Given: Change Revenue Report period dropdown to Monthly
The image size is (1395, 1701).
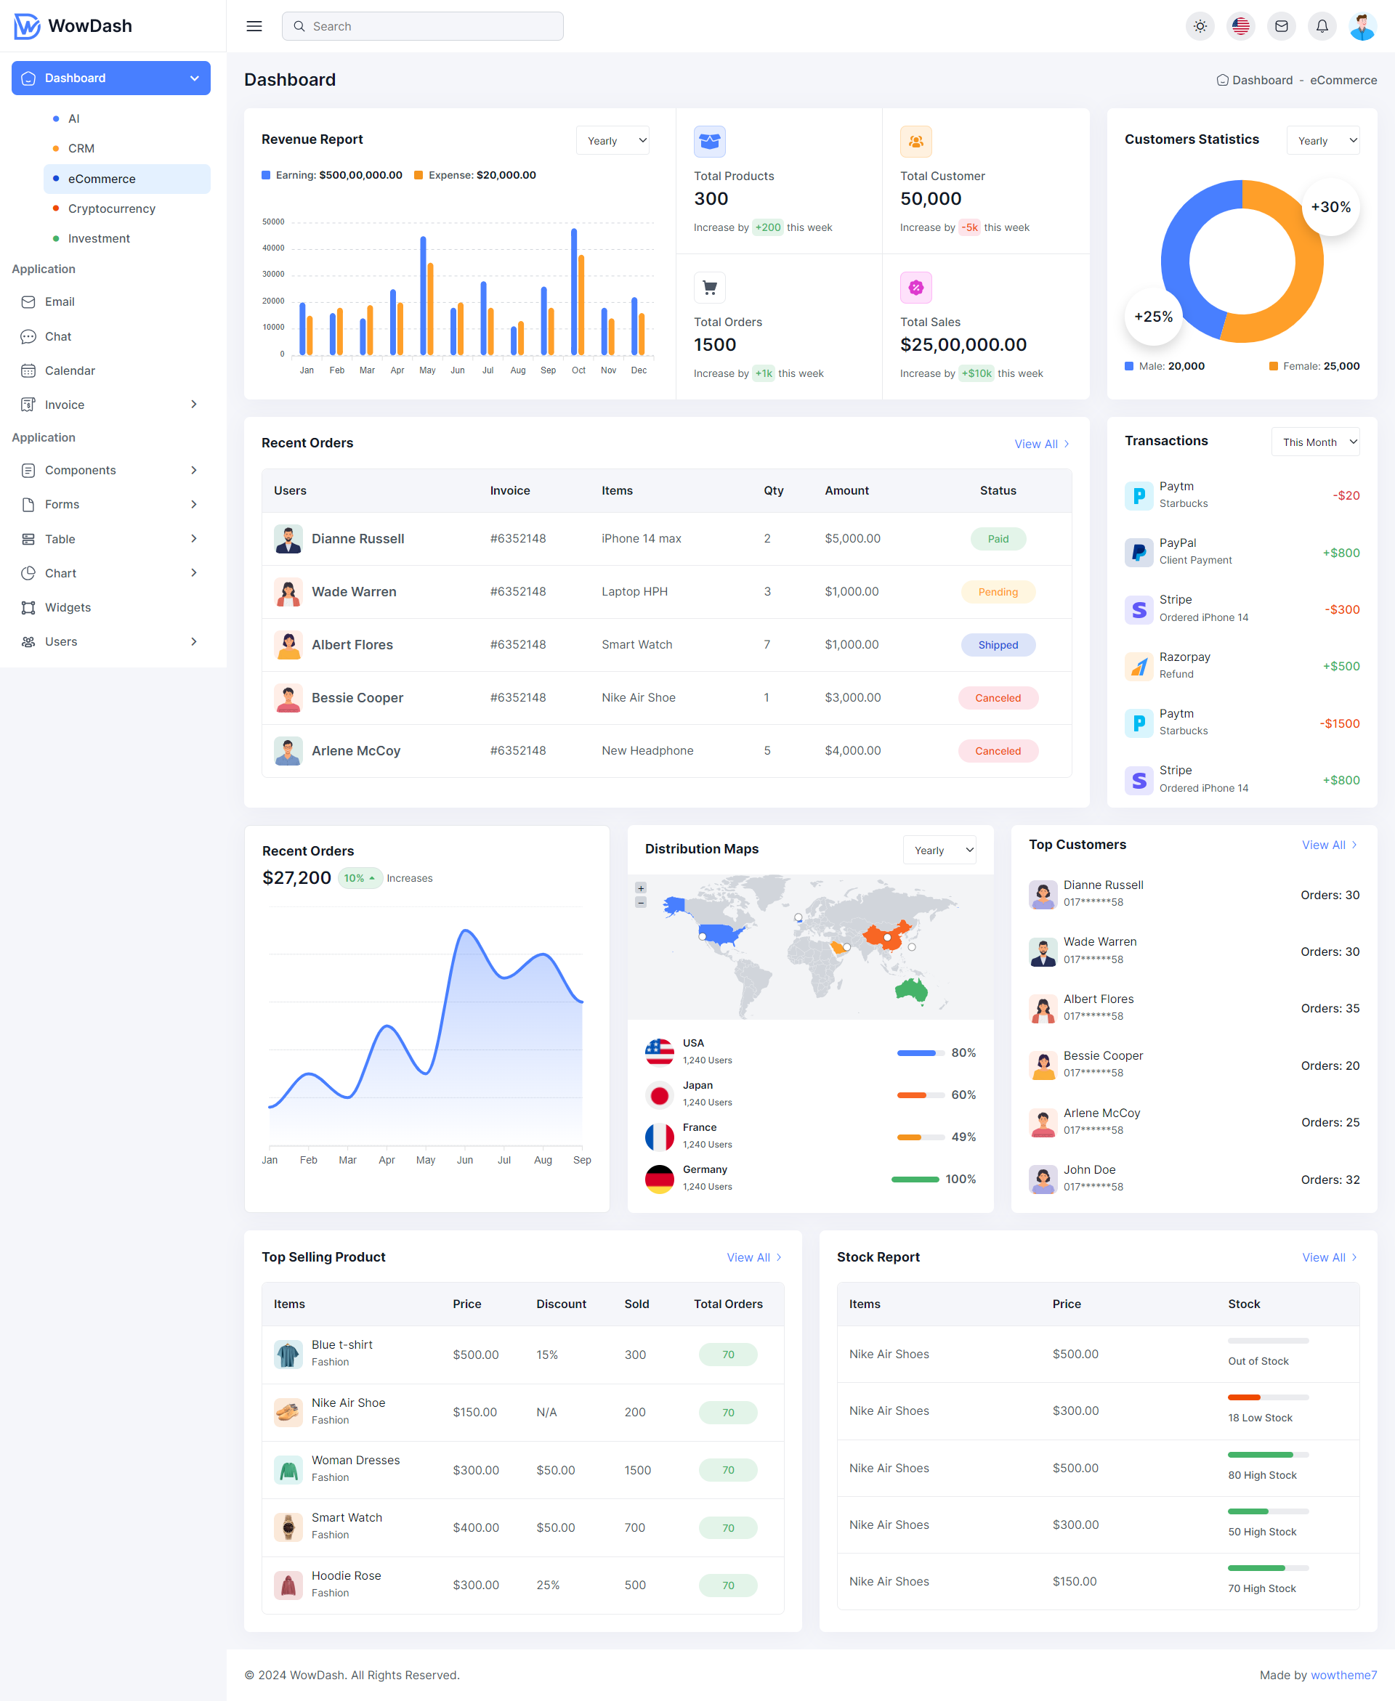Looking at the screenshot, I should [x=612, y=139].
